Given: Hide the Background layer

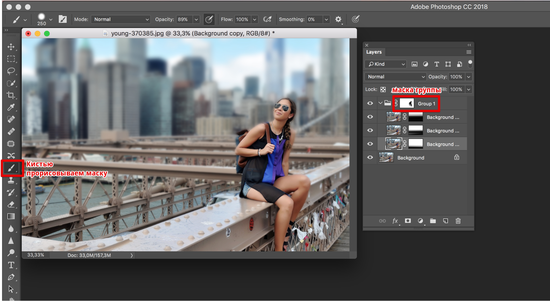Looking at the screenshot, I should pos(370,158).
